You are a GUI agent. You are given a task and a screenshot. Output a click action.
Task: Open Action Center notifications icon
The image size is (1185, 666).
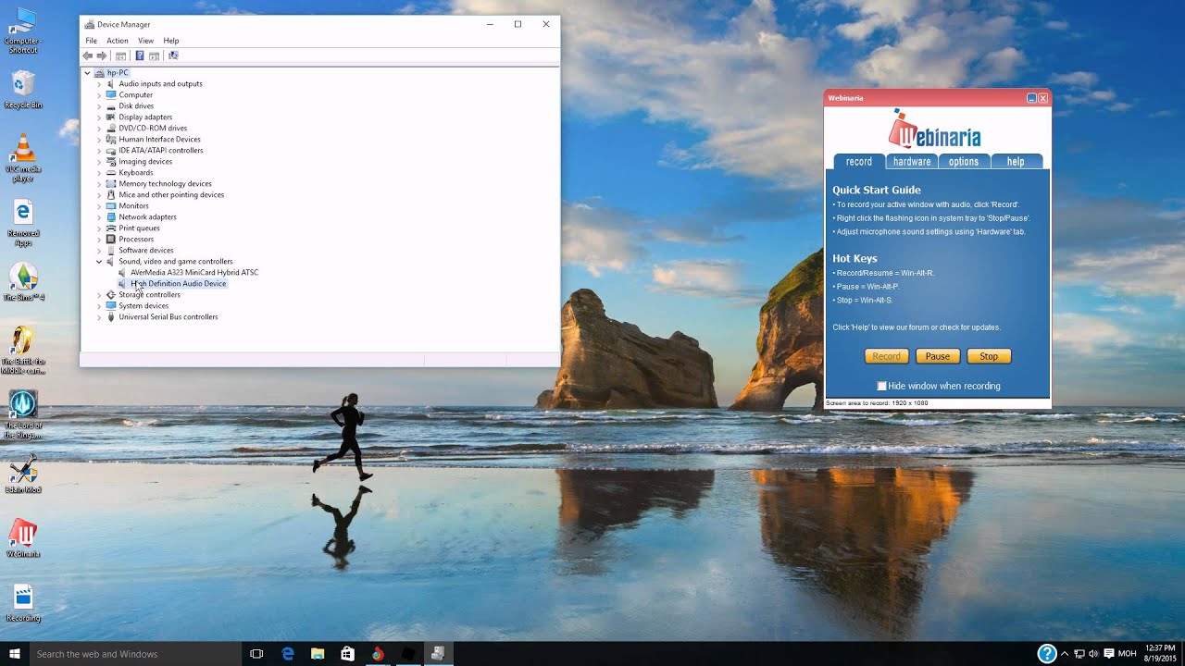click(1109, 654)
